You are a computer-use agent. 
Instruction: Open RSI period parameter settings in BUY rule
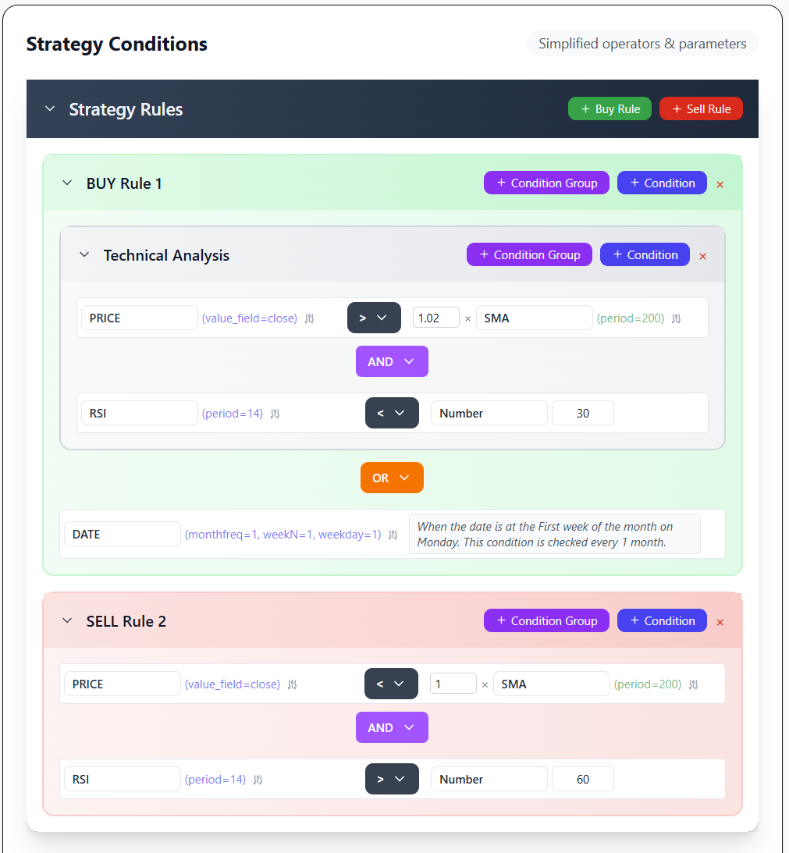click(275, 413)
